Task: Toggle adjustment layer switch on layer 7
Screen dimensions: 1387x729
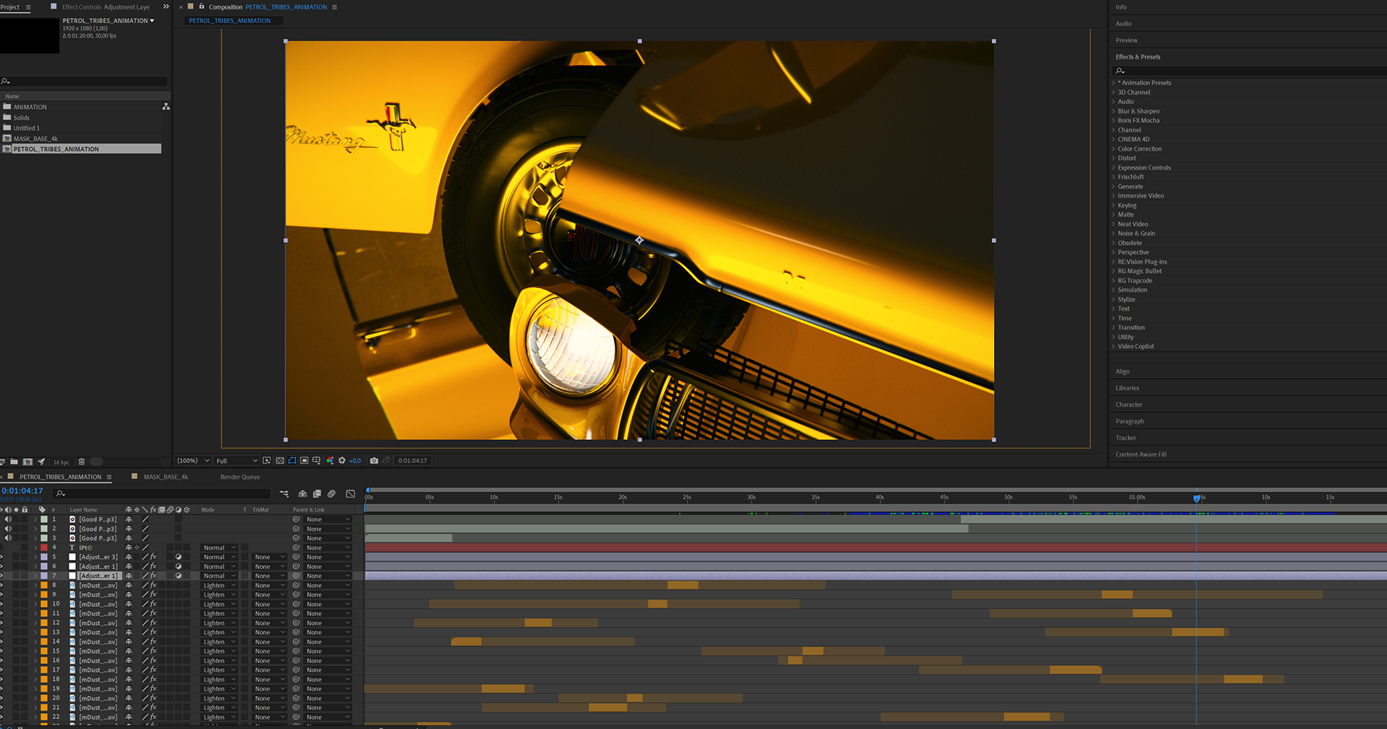Action: [x=178, y=576]
